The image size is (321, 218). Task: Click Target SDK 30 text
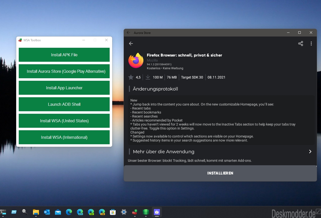pos(192,77)
